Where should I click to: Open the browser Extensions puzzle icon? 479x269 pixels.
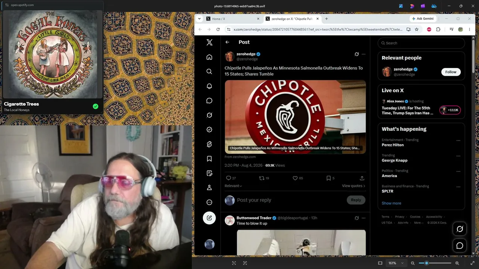pos(438,29)
